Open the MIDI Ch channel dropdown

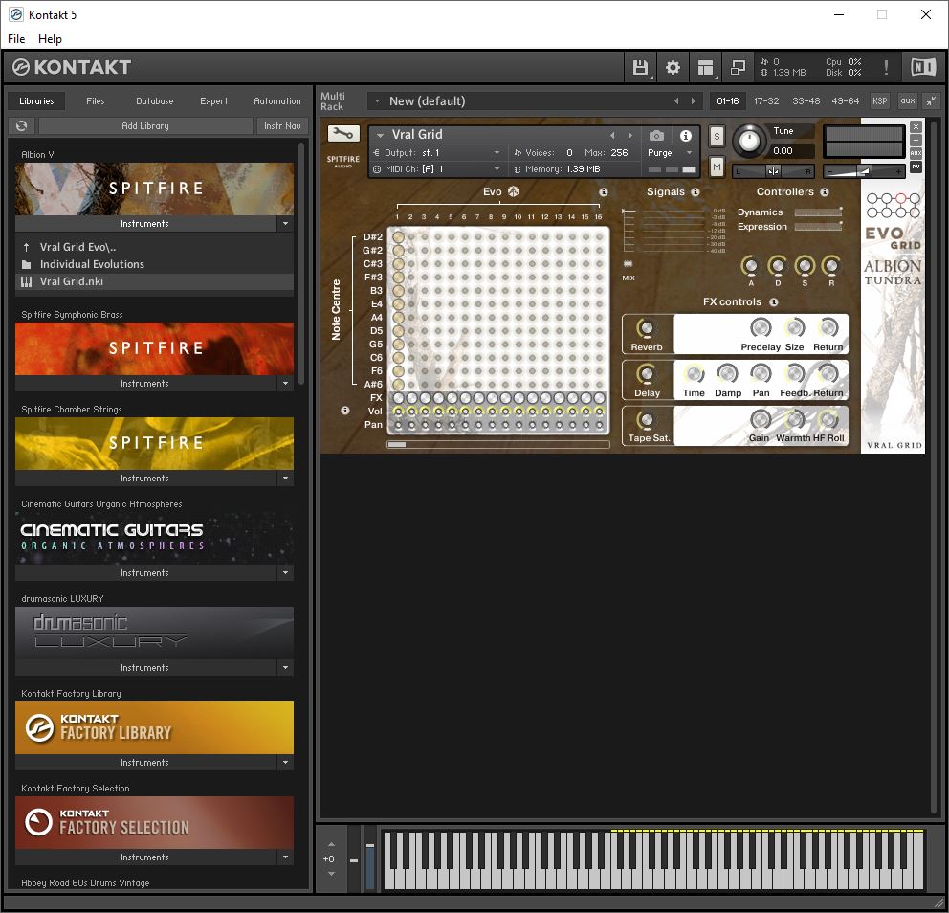click(497, 169)
